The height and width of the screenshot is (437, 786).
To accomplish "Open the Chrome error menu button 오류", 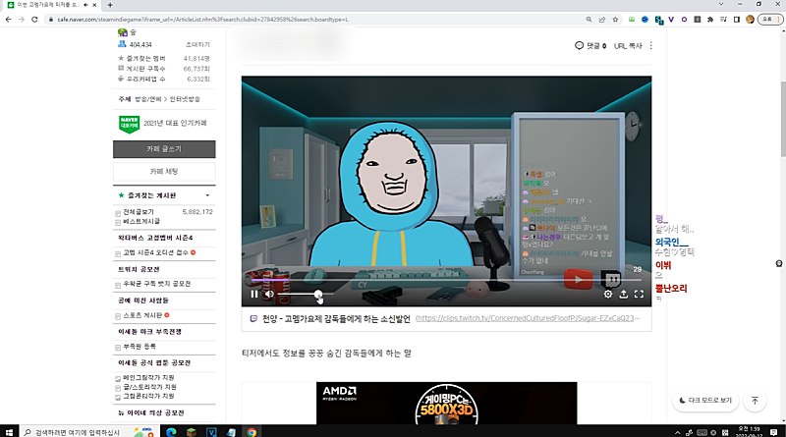I will (770, 19).
